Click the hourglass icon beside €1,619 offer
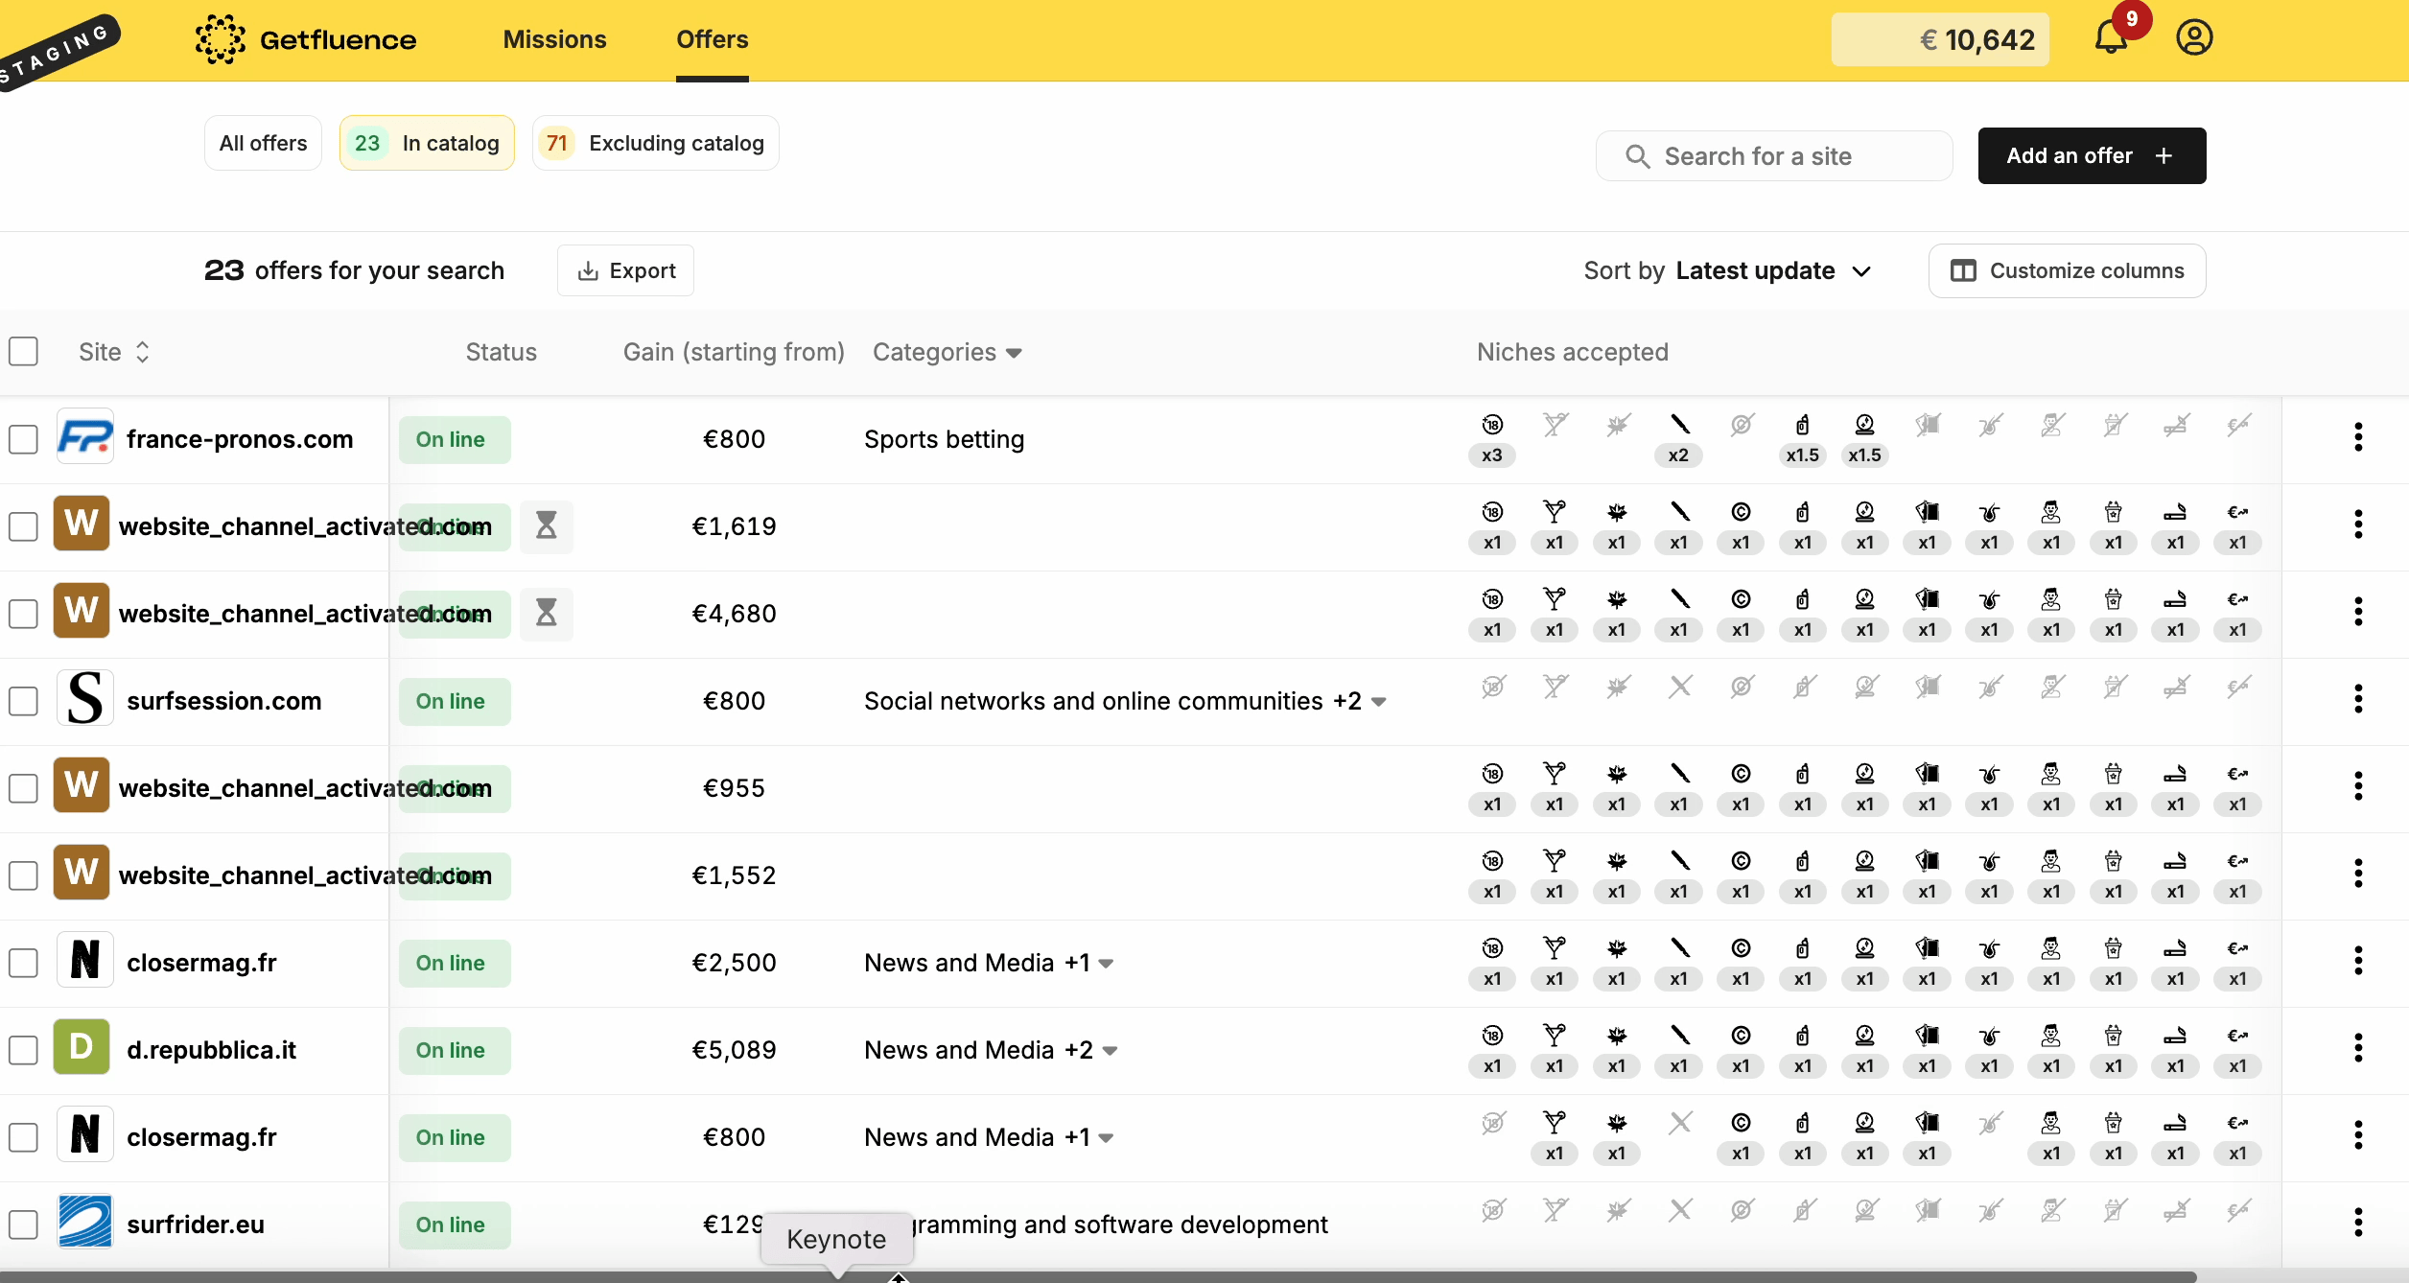Image resolution: width=2409 pixels, height=1283 pixels. tap(546, 525)
